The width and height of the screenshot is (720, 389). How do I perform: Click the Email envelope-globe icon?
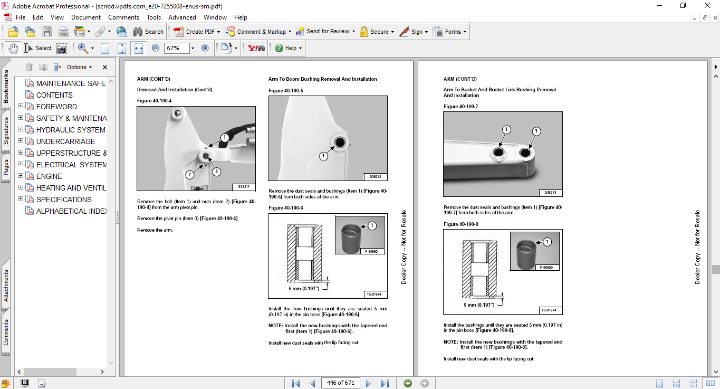(122, 32)
